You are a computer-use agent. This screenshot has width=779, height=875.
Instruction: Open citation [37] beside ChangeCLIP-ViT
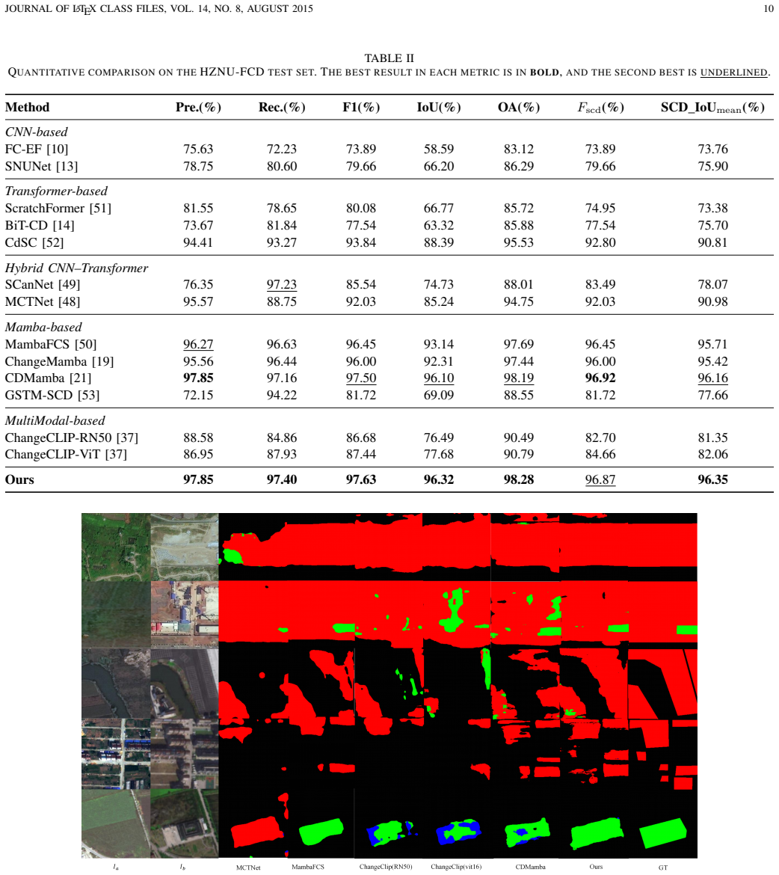pos(116,454)
